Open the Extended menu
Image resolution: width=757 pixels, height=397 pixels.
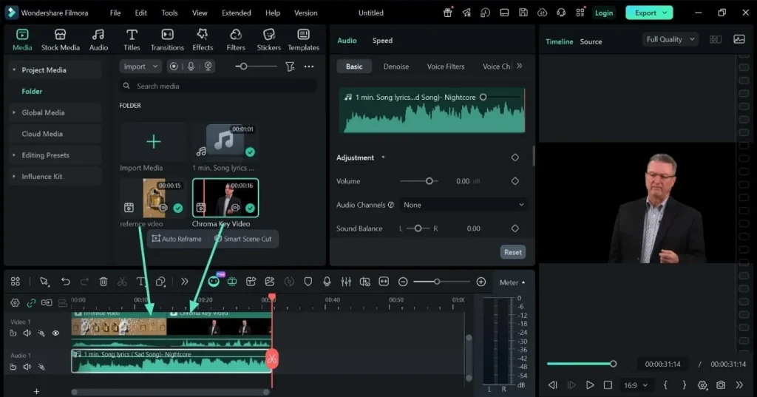tap(236, 13)
